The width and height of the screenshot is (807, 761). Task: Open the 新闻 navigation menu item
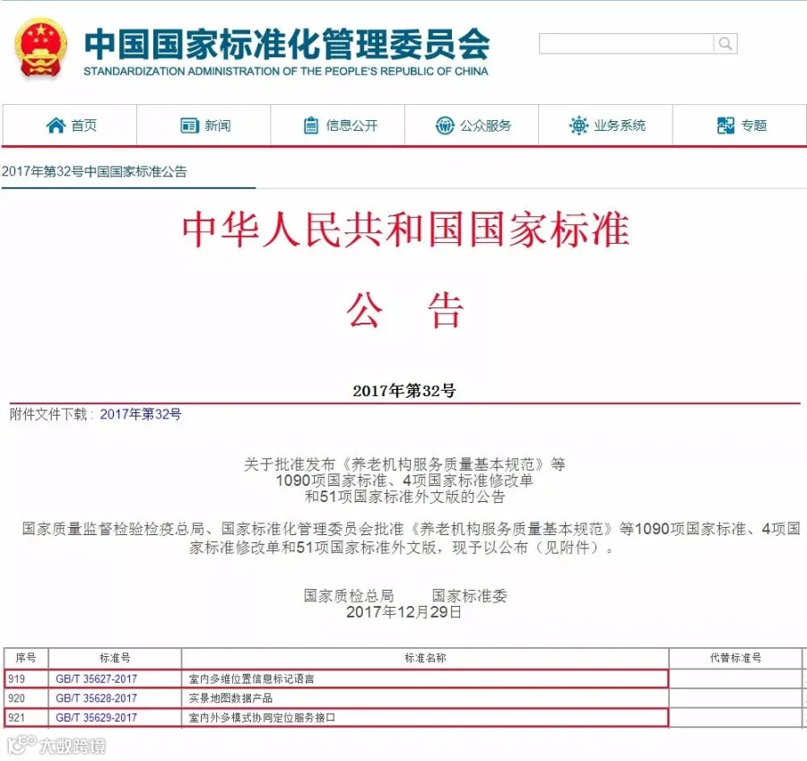click(204, 125)
